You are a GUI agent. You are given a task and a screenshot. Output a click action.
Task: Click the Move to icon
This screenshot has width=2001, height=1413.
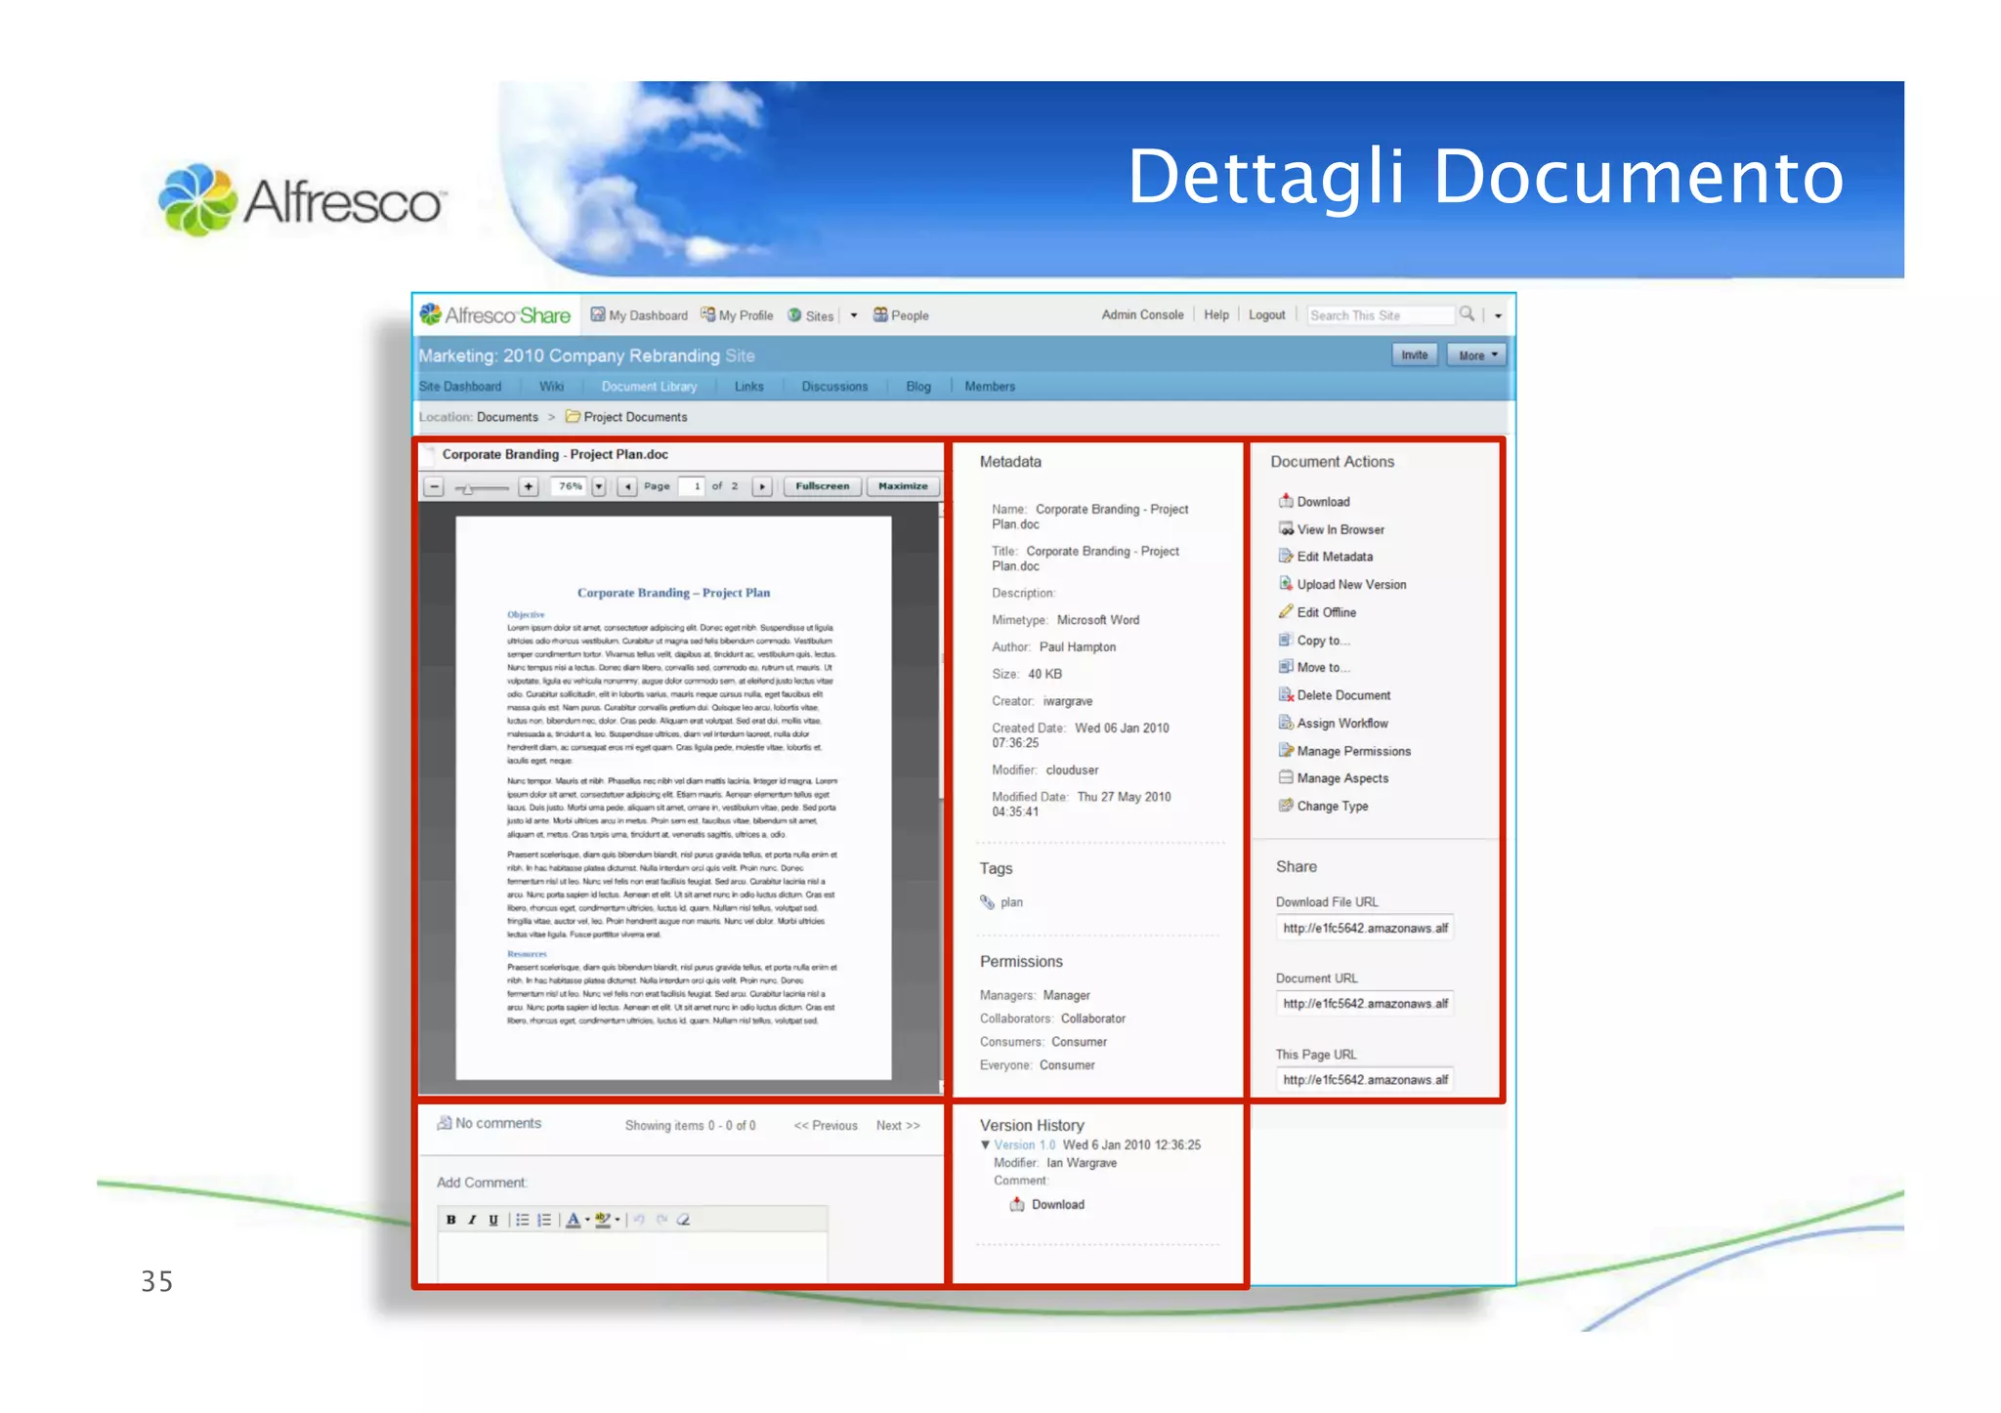pyautogui.click(x=1286, y=667)
